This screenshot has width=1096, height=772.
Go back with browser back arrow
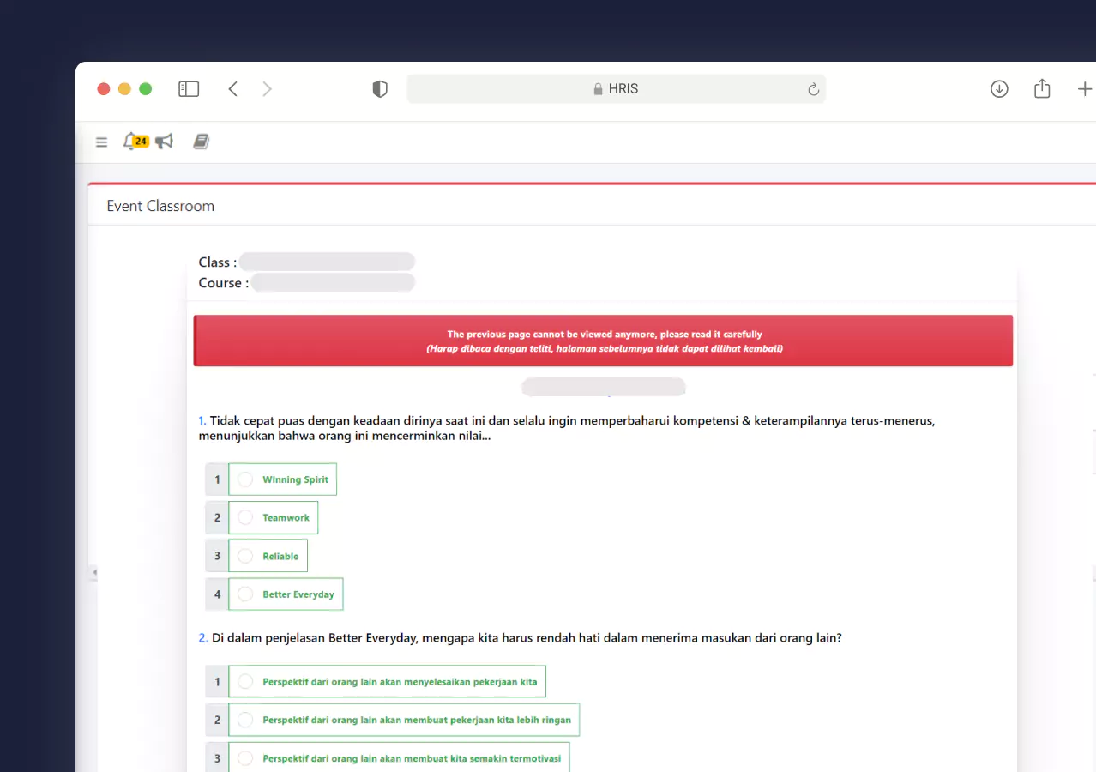[232, 89]
